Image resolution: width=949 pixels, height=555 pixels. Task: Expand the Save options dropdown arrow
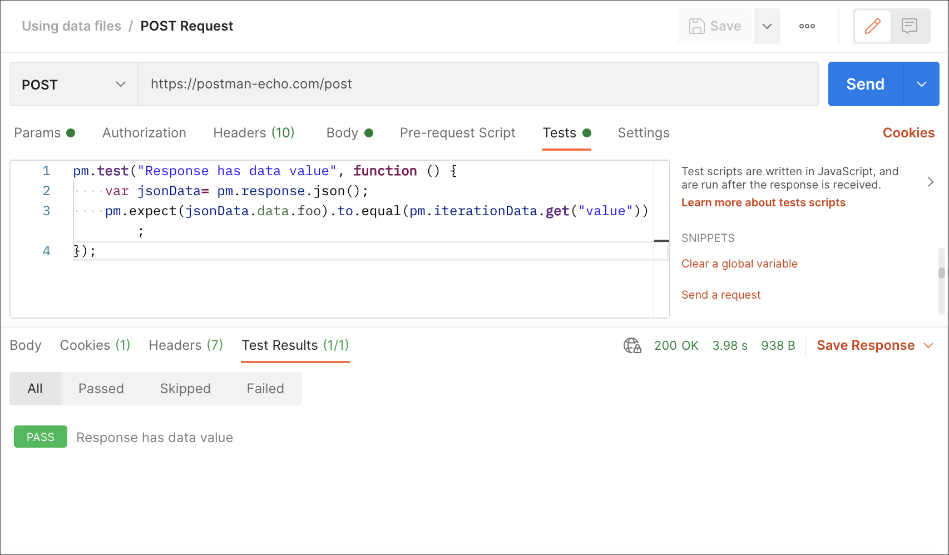(x=767, y=26)
